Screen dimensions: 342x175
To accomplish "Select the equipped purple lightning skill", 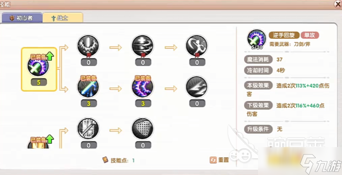I will pos(143,87).
